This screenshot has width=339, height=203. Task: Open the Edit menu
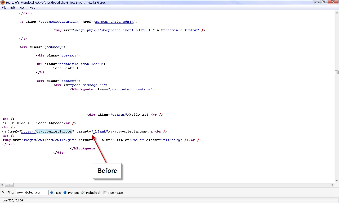(13, 8)
